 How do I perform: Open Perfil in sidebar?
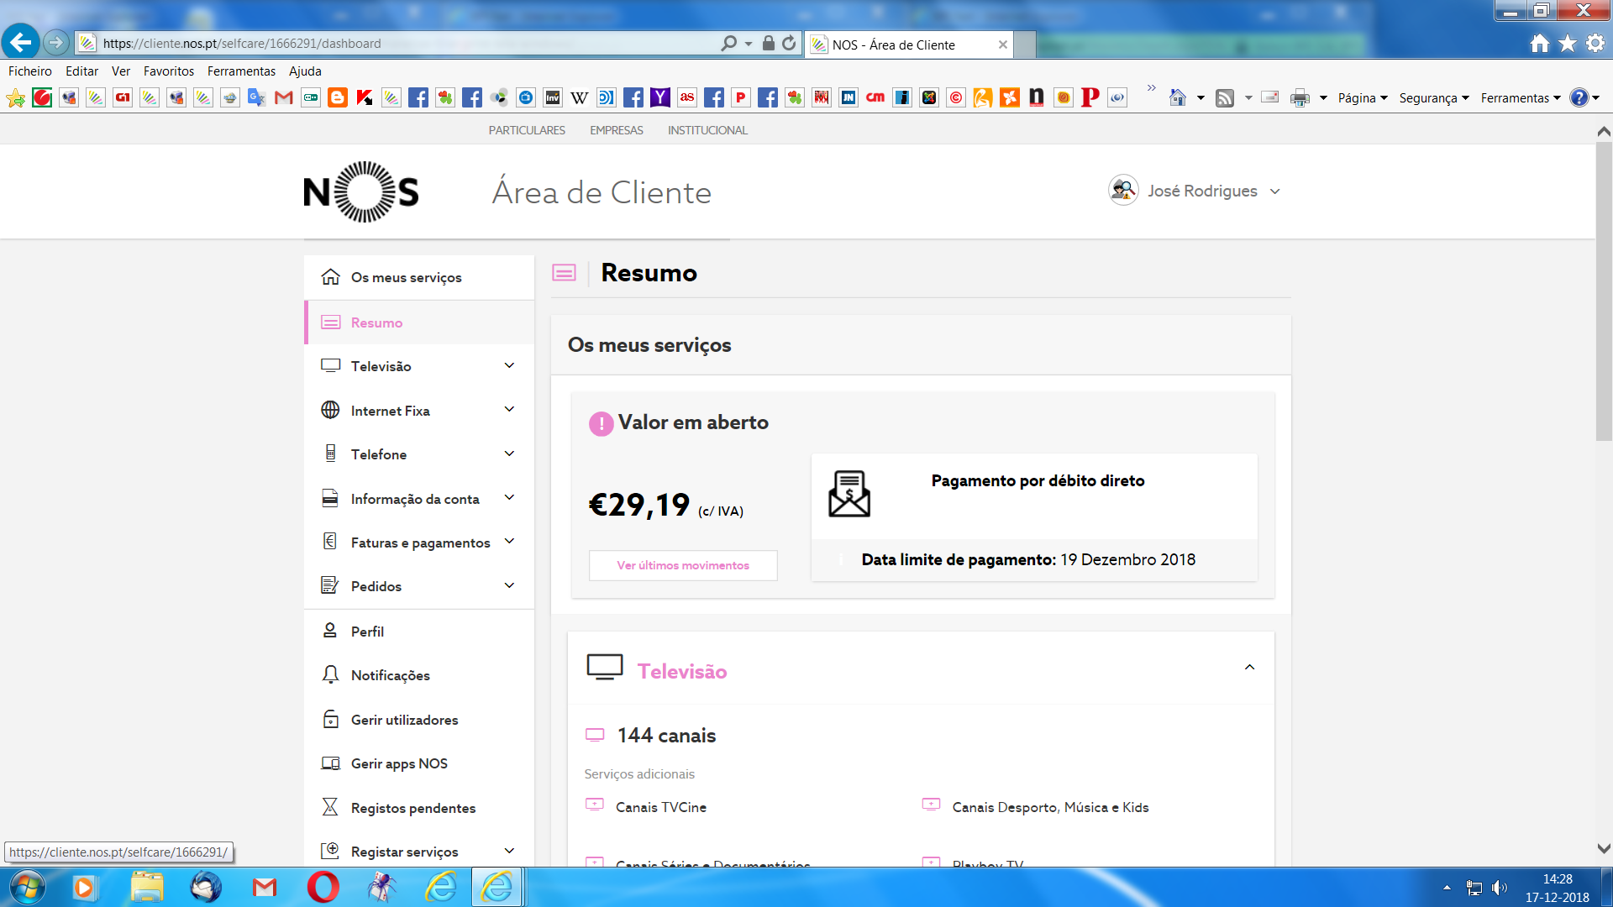419,632
